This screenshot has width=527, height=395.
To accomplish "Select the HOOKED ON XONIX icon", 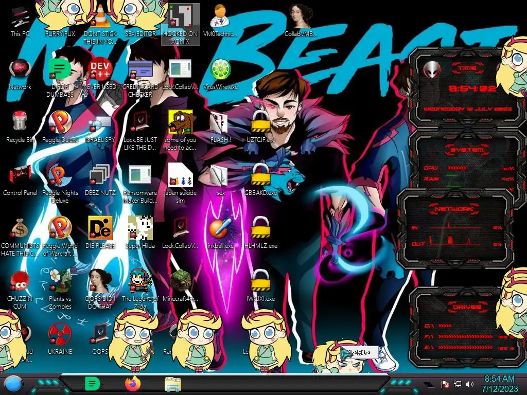I will coord(181,24).
